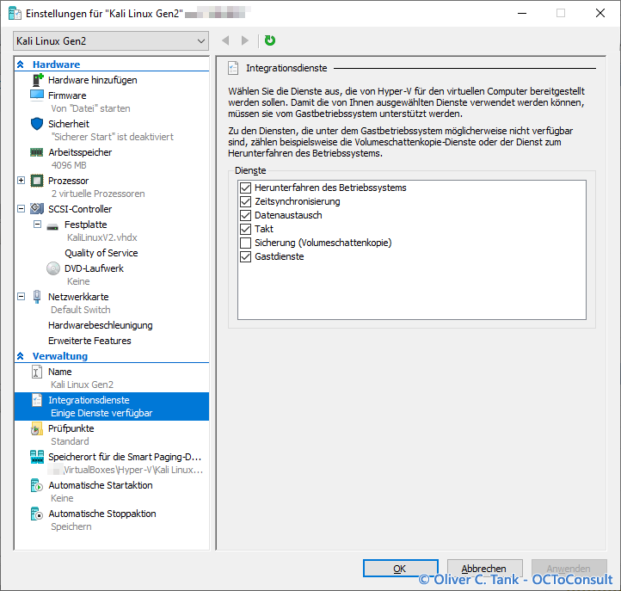
Task: Open the Arbeitsspeicher settings entry
Action: coord(80,152)
